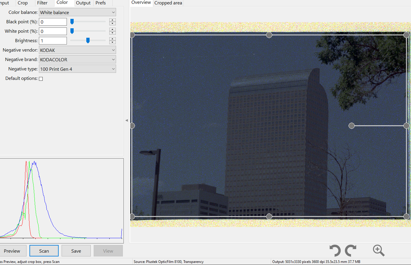Viewport: 411px width, 265px height.
Task: Open the Color balance dropdown
Action: point(77,12)
